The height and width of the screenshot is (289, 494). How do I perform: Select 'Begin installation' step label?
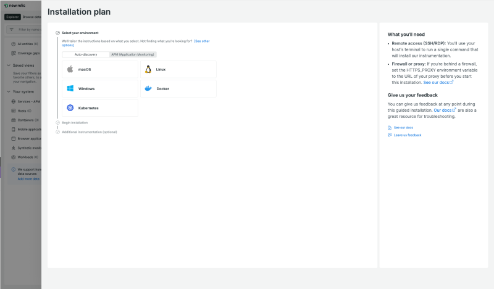tap(75, 123)
